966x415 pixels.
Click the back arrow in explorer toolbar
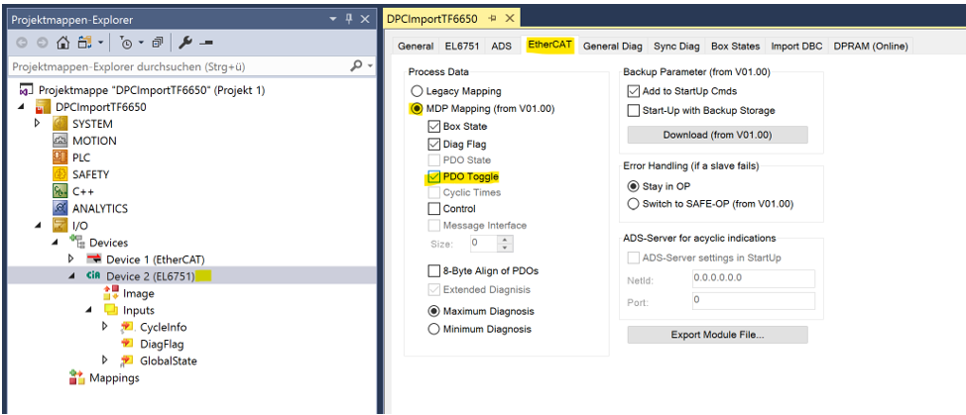point(22,43)
